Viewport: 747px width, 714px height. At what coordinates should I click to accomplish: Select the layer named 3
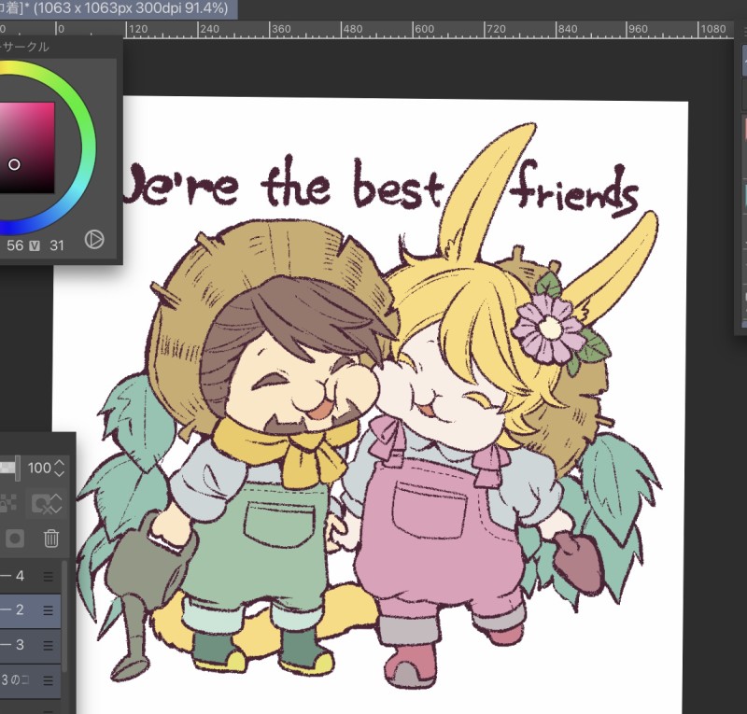31,646
